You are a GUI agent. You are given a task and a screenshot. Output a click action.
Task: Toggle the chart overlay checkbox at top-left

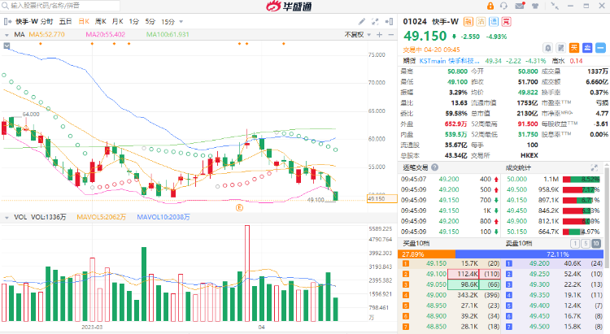point(7,46)
